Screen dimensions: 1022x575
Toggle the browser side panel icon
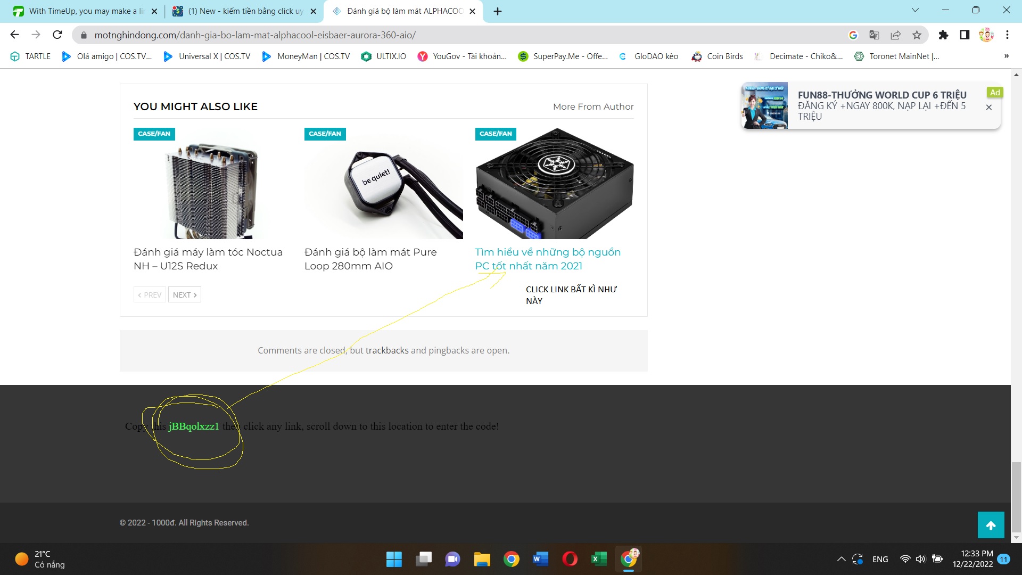[x=965, y=35]
